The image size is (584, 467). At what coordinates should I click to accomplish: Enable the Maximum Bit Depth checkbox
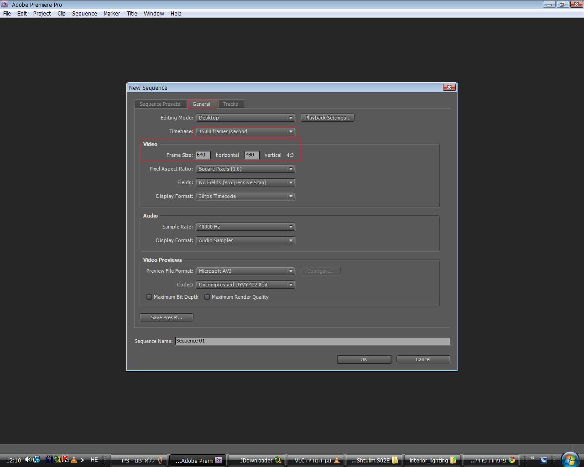(149, 297)
